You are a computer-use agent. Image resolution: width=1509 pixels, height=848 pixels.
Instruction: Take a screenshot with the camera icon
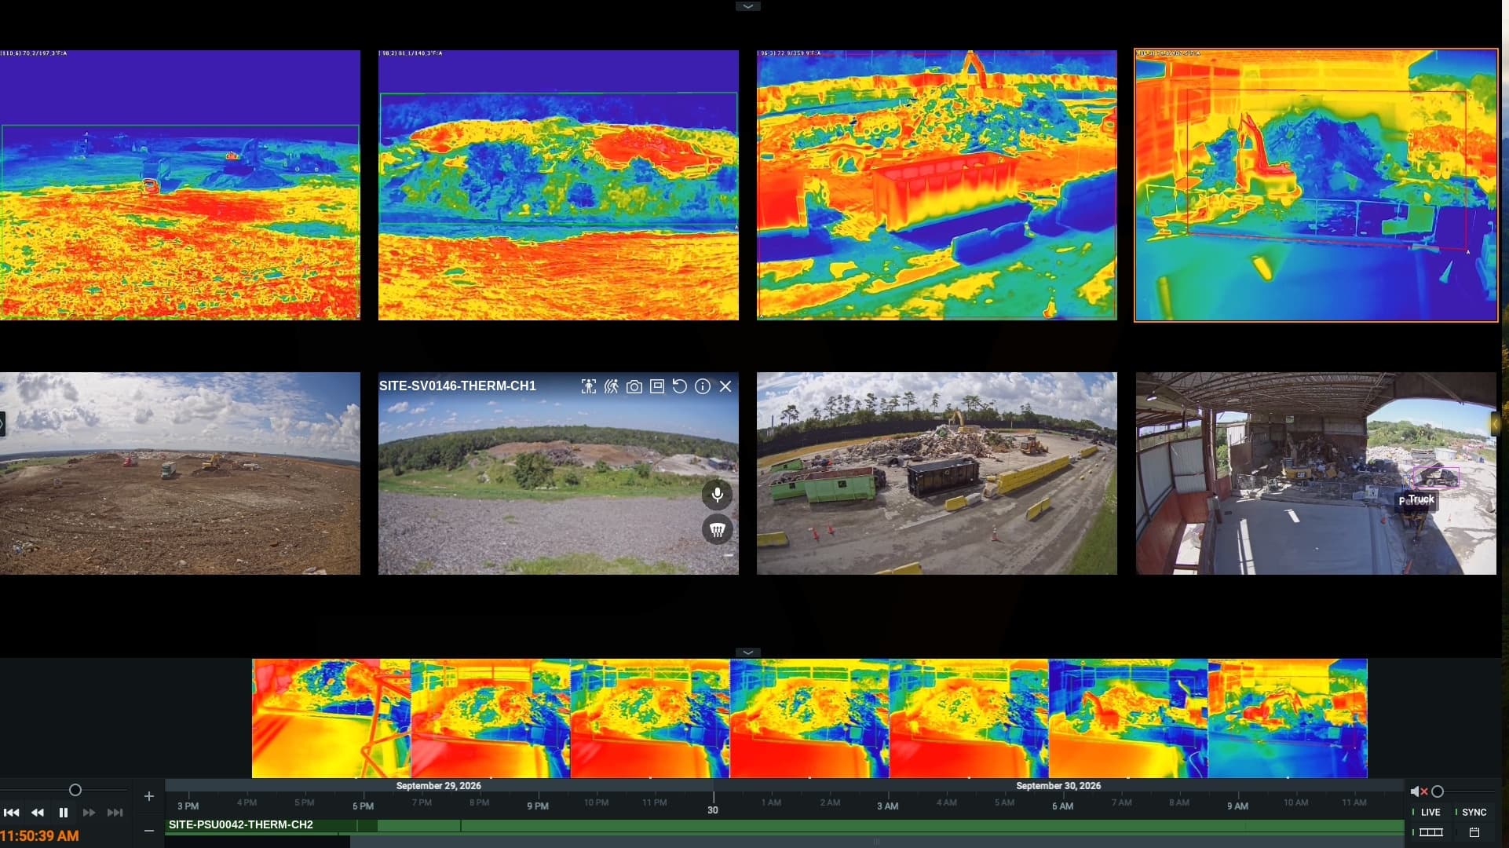click(634, 386)
